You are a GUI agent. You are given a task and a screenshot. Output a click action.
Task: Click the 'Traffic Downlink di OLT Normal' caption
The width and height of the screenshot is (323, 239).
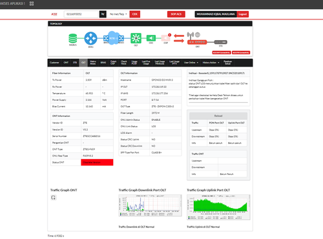point(136,227)
